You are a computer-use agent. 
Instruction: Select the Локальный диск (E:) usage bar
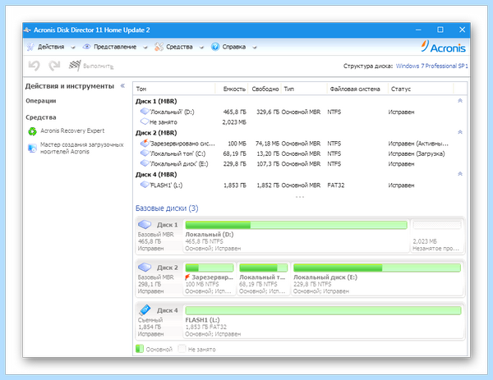point(377,268)
